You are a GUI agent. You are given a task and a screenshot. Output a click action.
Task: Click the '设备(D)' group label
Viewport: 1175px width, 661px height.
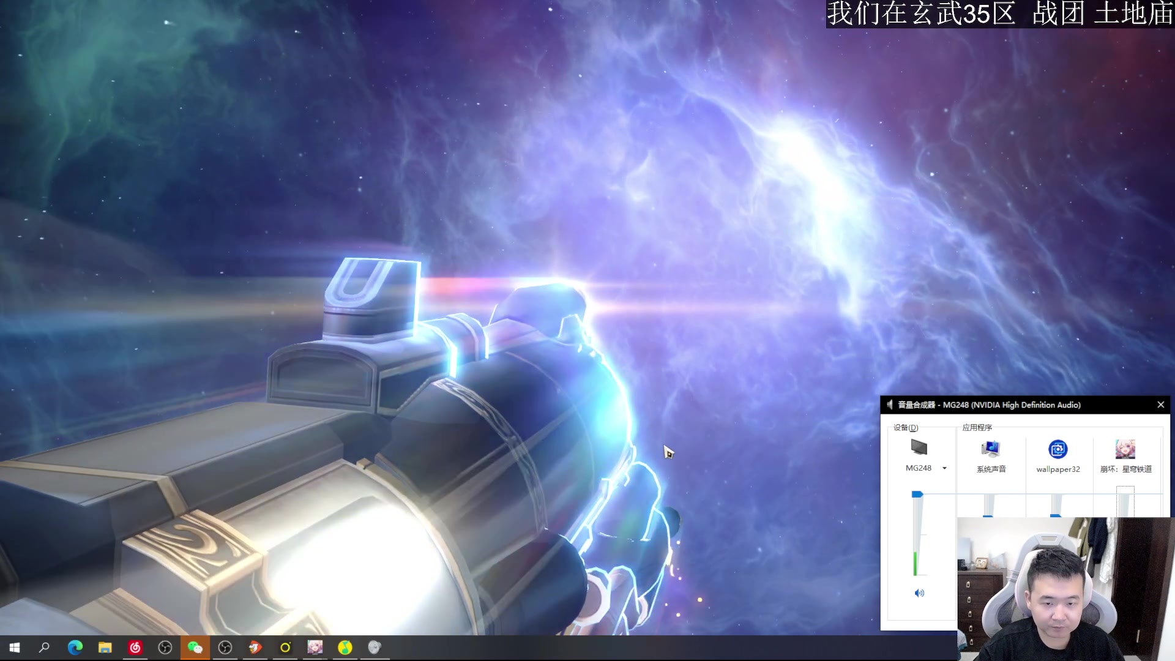pos(906,428)
